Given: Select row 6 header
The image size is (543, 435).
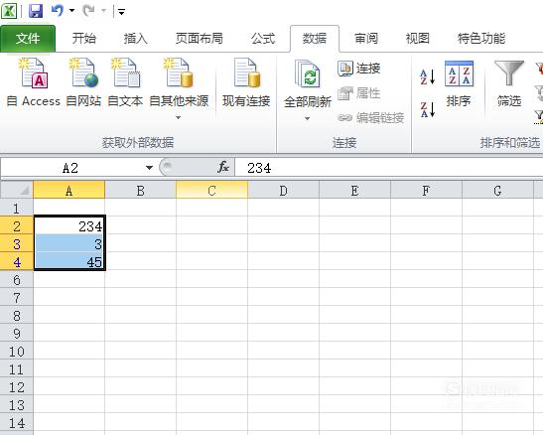Looking at the screenshot, I should [17, 280].
